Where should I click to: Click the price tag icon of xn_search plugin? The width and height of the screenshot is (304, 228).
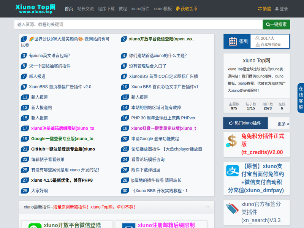click(x=232, y=209)
